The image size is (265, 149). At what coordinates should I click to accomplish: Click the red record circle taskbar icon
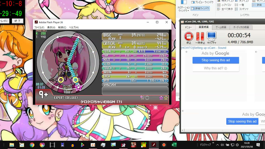coord(164,145)
